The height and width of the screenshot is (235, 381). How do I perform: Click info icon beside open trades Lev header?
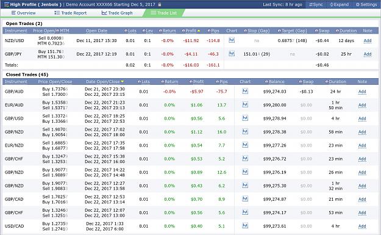144,31
